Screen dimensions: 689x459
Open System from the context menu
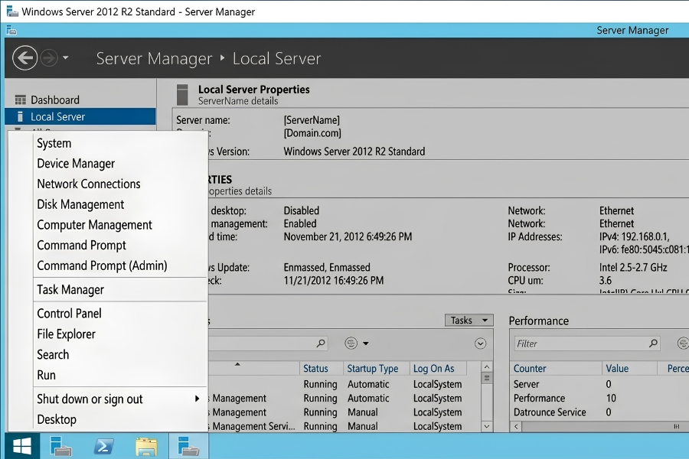click(54, 143)
